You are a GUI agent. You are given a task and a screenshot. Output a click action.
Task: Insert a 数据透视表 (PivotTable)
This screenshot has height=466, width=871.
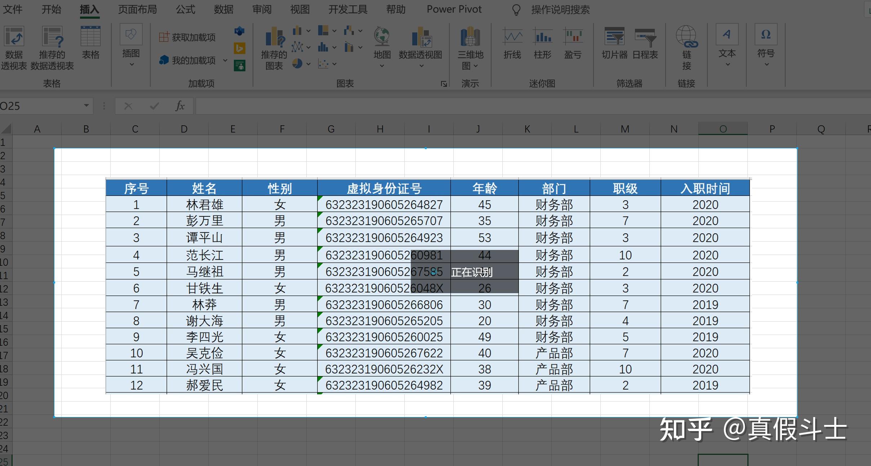click(x=14, y=47)
